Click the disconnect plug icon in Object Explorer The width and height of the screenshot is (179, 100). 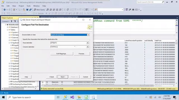click(15, 21)
